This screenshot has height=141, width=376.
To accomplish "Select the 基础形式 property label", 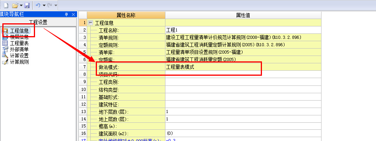I will pos(109,97).
